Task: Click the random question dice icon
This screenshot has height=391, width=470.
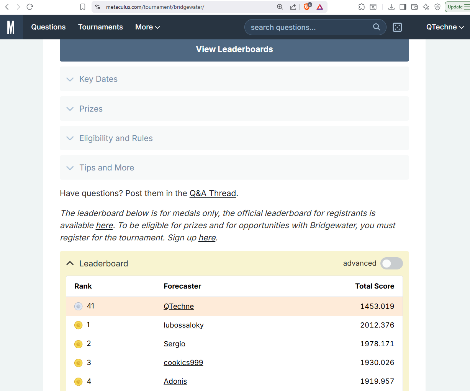Action: [x=397, y=27]
